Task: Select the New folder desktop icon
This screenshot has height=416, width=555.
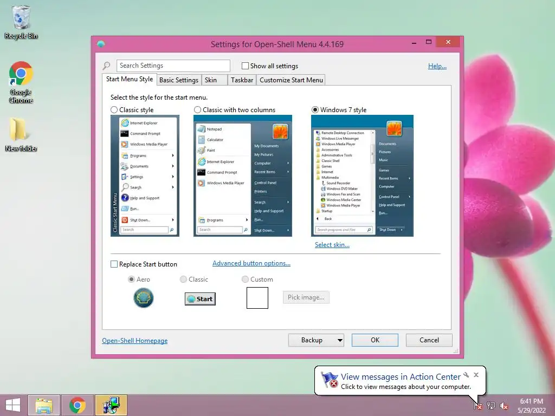Action: [21, 134]
